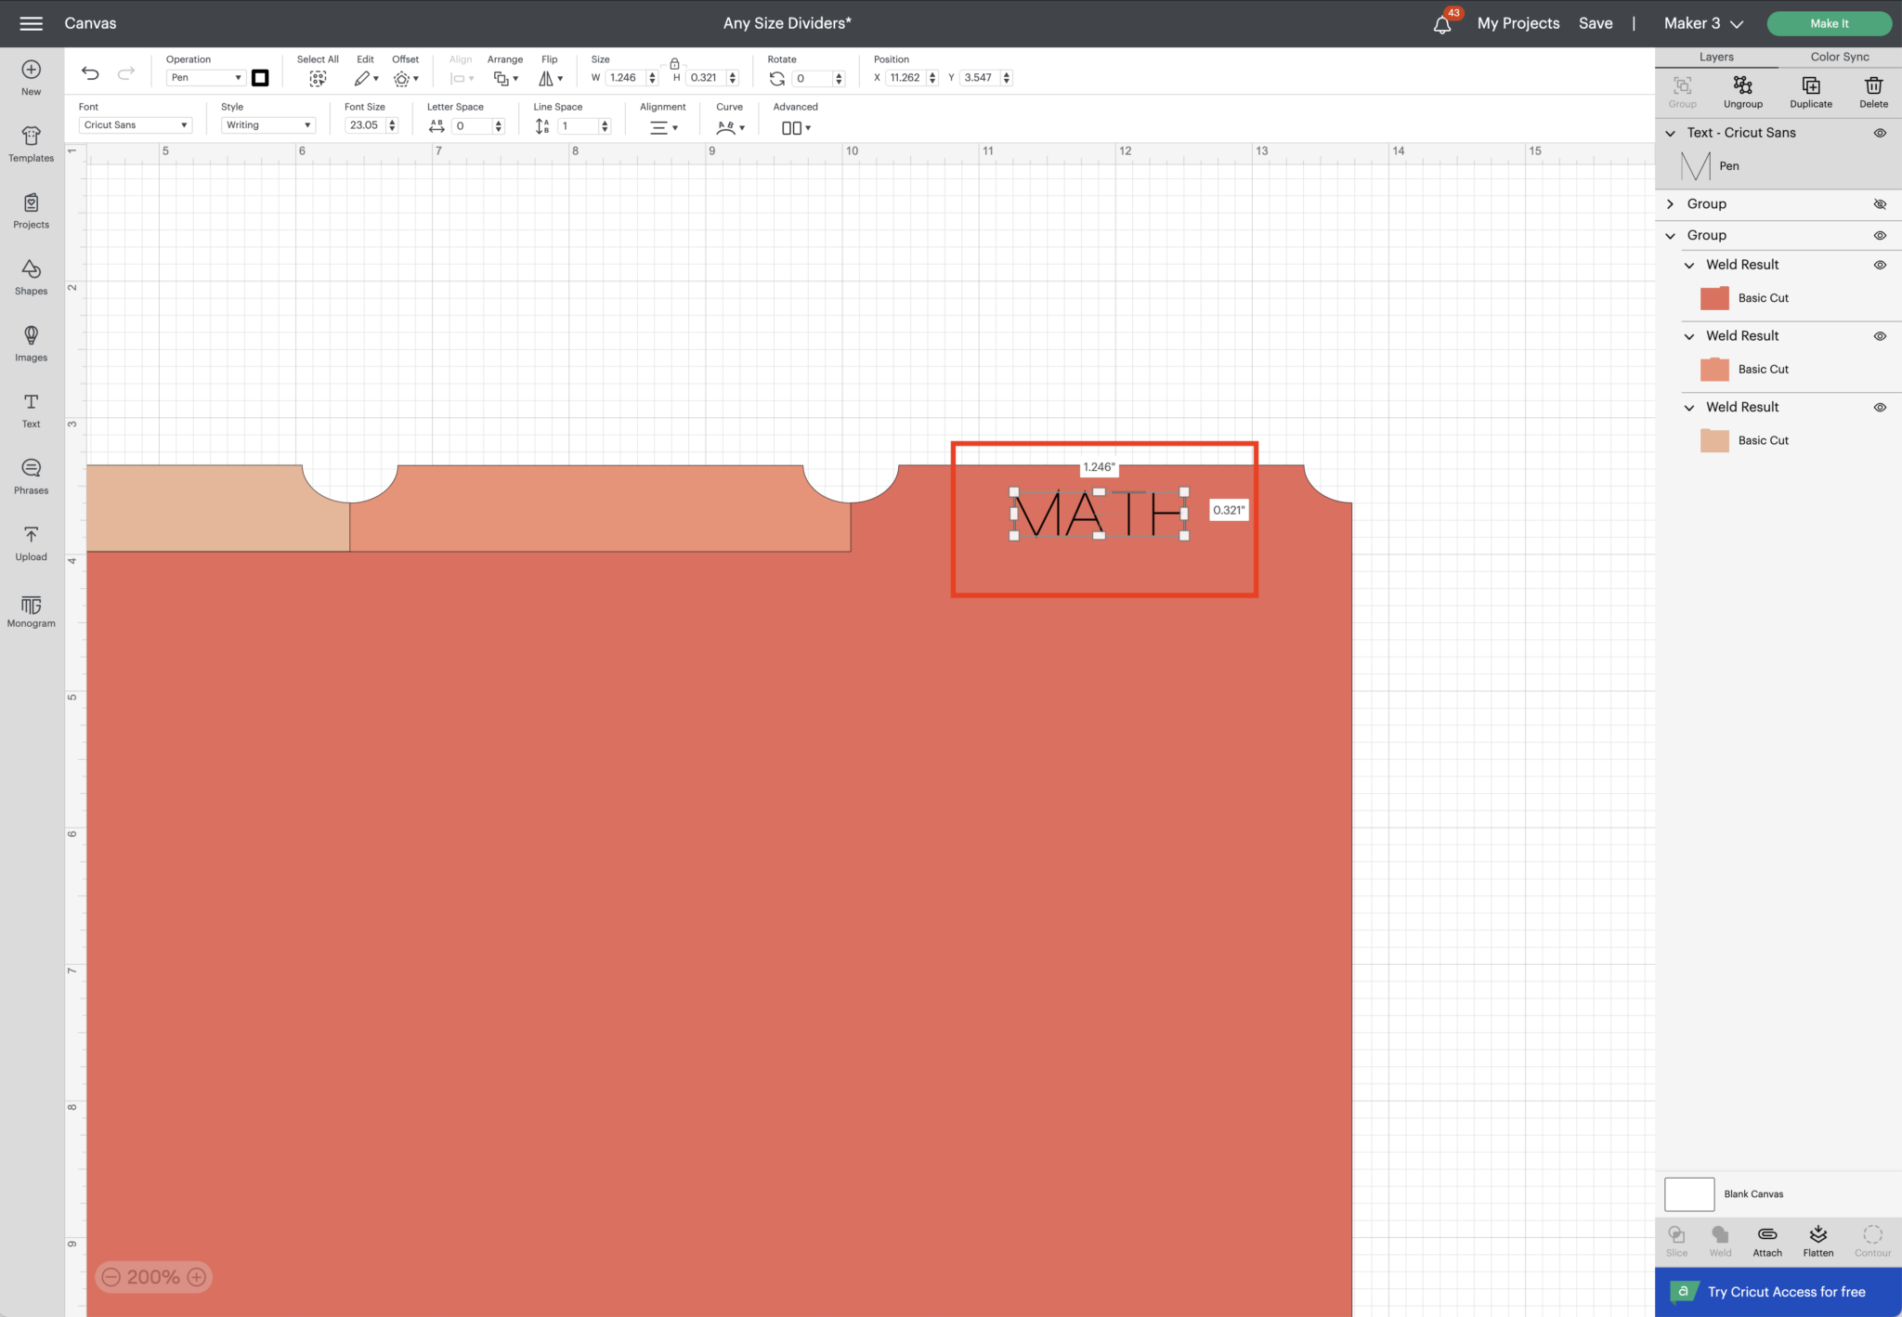Select the Weld tool at bottom right
The height and width of the screenshot is (1317, 1902).
coord(1719,1239)
